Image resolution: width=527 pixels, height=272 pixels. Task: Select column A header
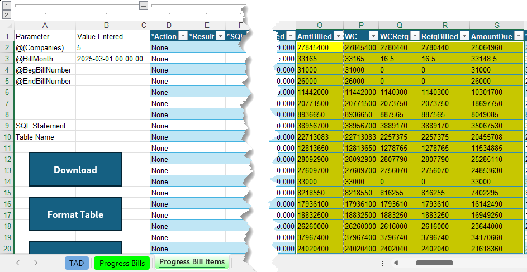[45, 25]
